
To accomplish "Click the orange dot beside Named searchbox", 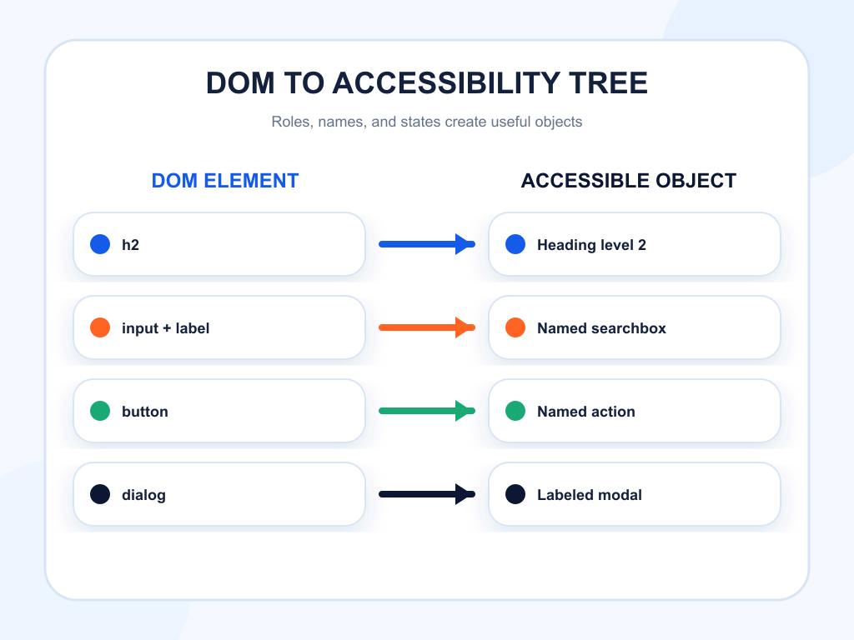I will pyautogui.click(x=515, y=327).
